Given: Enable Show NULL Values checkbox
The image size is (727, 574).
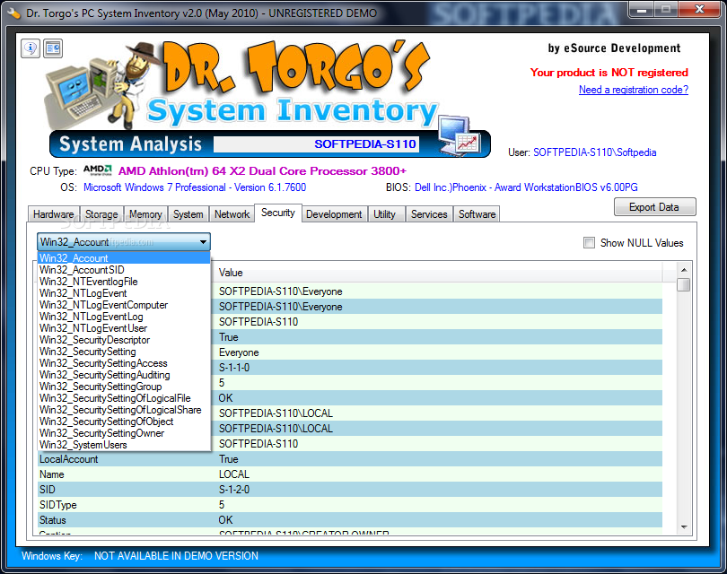Looking at the screenshot, I should coord(589,242).
